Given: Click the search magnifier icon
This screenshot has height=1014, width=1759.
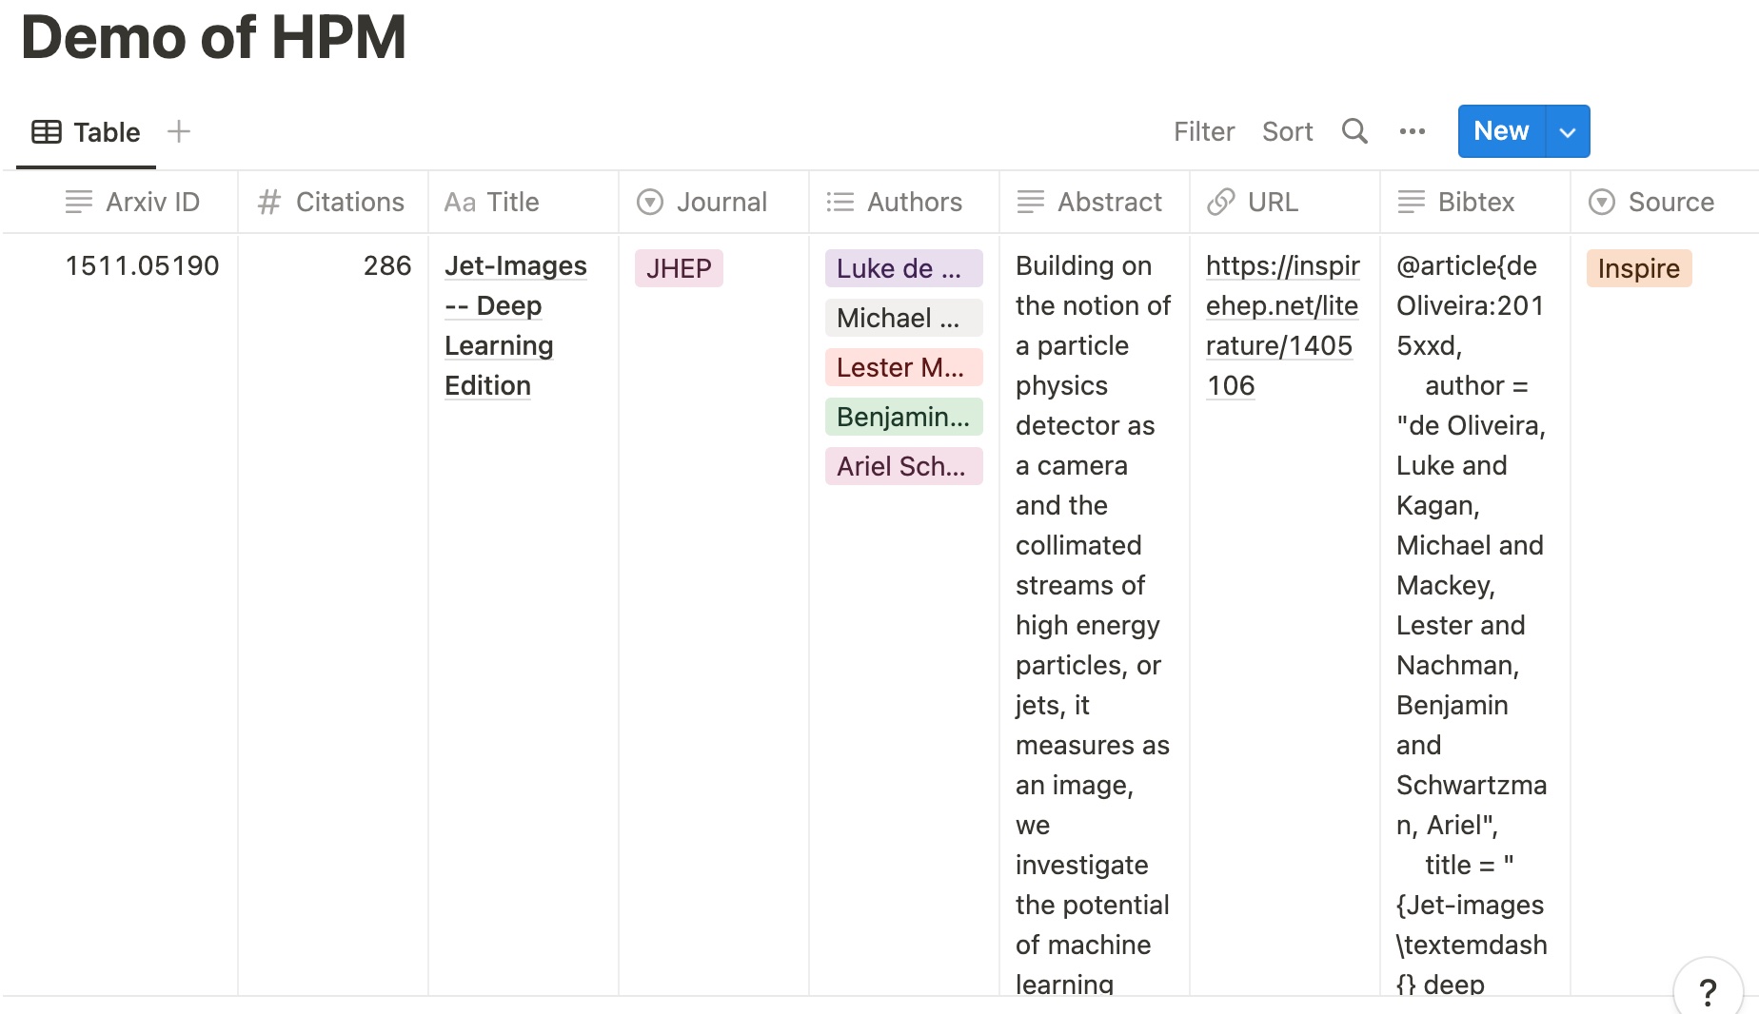Looking at the screenshot, I should click(x=1354, y=131).
